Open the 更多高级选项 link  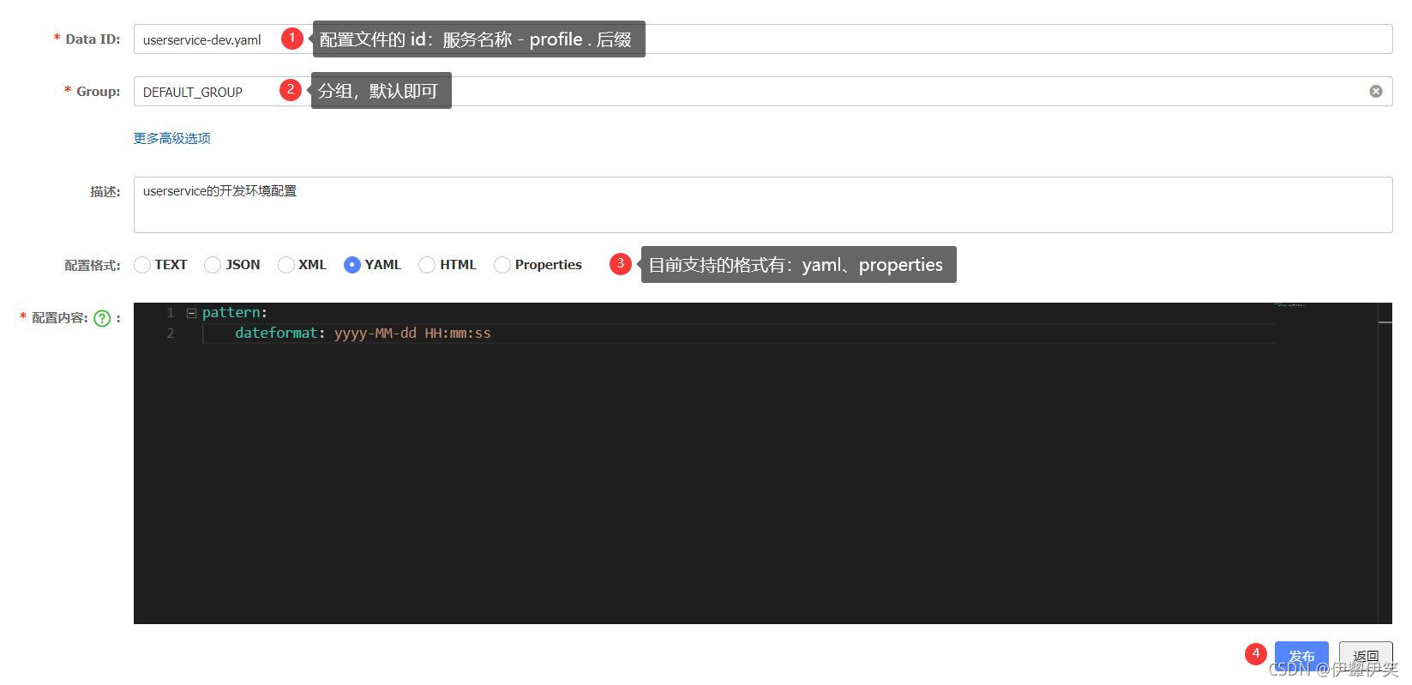coord(172,138)
